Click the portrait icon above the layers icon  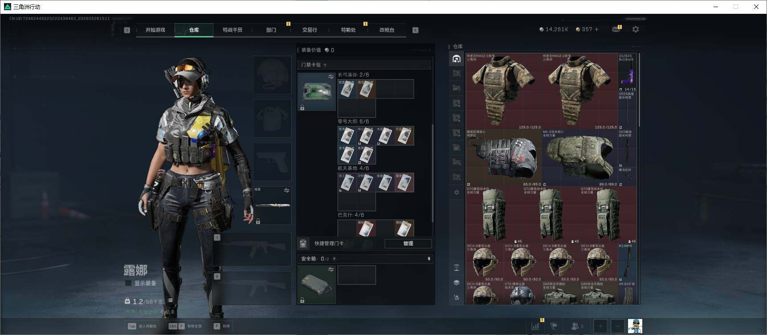(x=457, y=268)
